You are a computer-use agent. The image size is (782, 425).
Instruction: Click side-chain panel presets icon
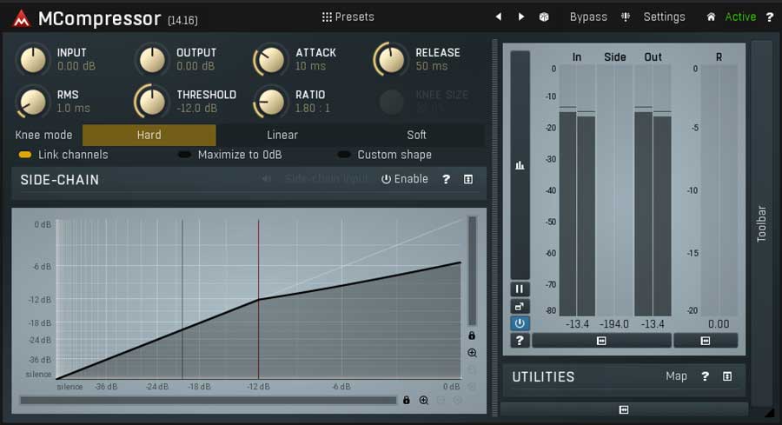point(467,179)
